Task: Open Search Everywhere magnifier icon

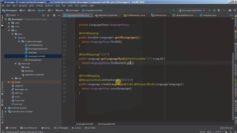Action: pos(235,10)
